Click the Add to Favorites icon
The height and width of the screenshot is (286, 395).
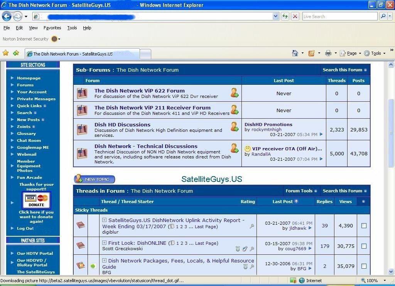(x=16, y=53)
